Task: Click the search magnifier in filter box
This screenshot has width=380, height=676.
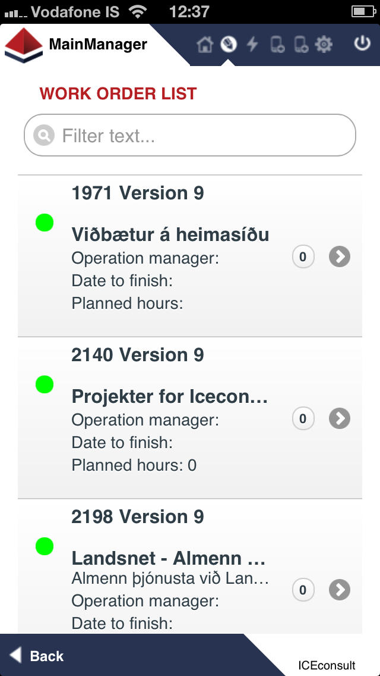Action: pos(44,135)
